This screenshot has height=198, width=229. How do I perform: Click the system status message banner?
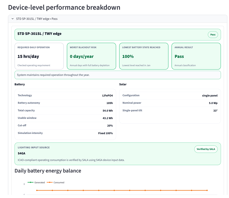click(118, 75)
